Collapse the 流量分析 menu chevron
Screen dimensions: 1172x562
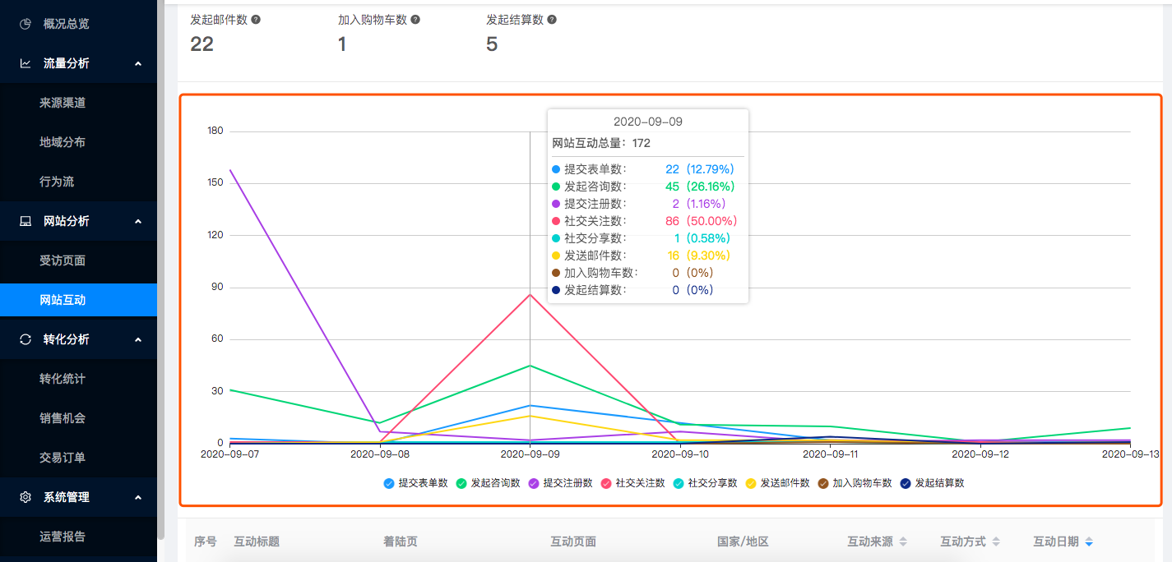pos(138,63)
